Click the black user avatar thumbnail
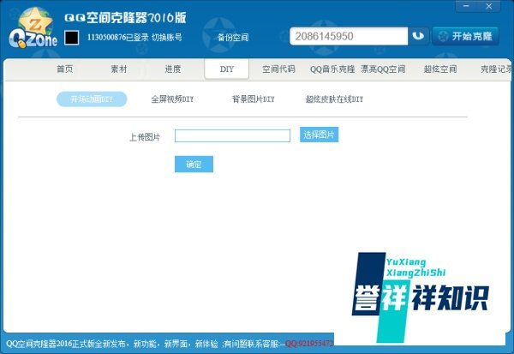The width and height of the screenshot is (514, 354). (x=71, y=38)
